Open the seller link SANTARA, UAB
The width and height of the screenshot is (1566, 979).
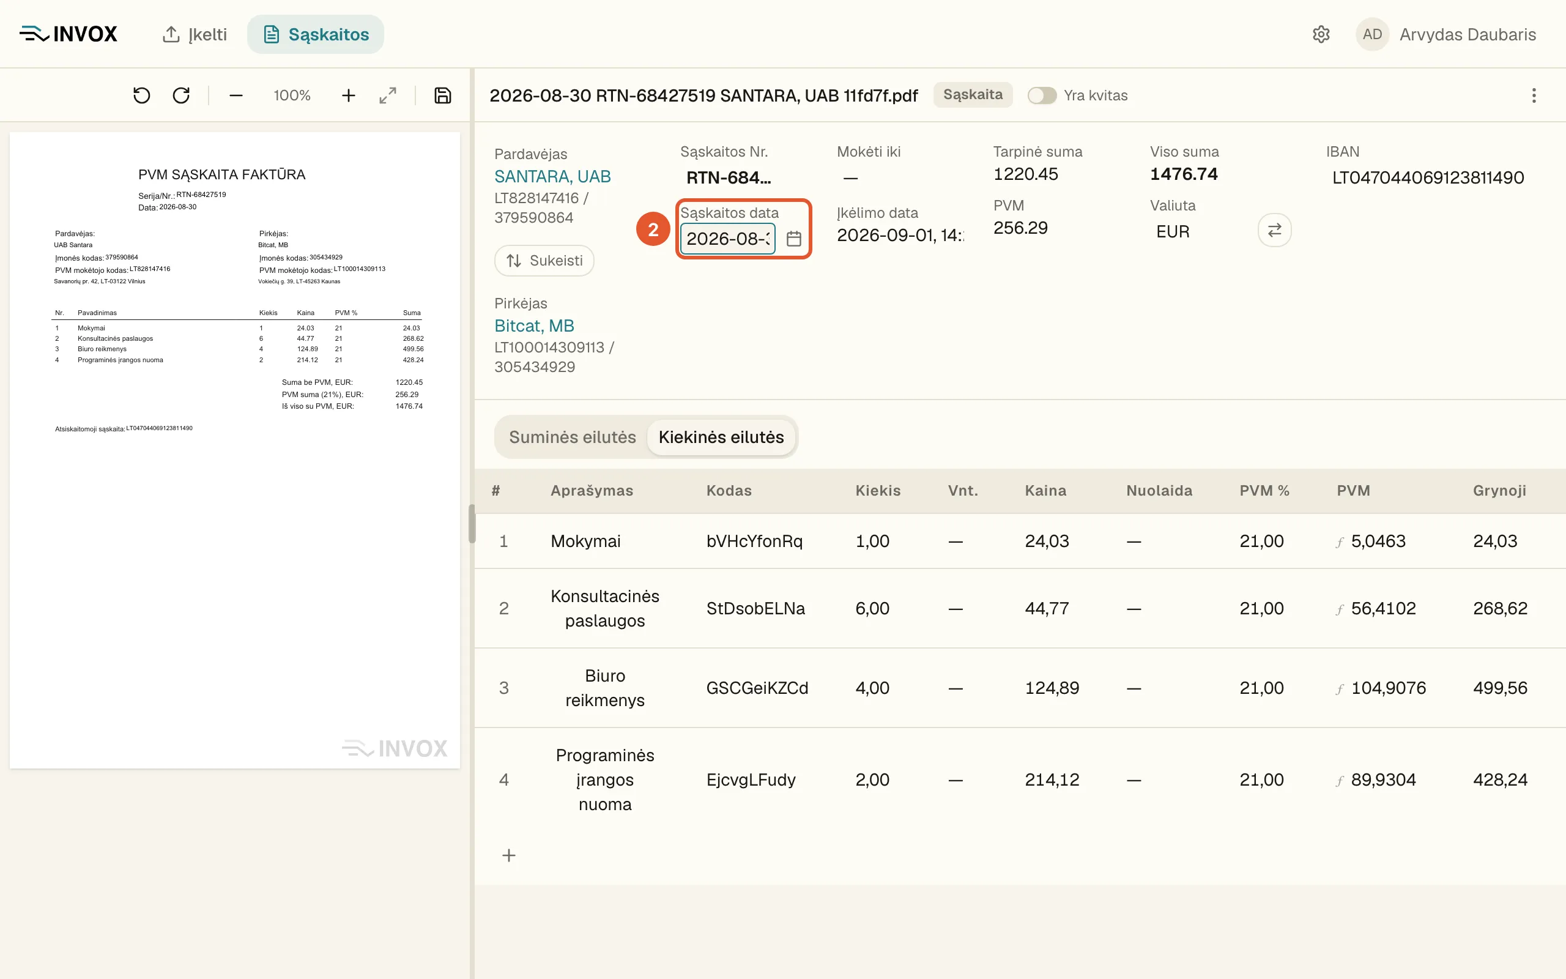(552, 176)
